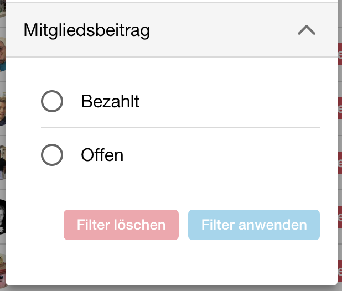Viewport: 342px width, 291px height.
Task: Choose the Bezahlt option label text
Action: 110,101
